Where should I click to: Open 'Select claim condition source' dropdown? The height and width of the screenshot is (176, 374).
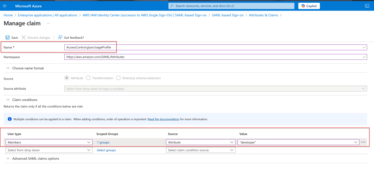[x=201, y=150]
